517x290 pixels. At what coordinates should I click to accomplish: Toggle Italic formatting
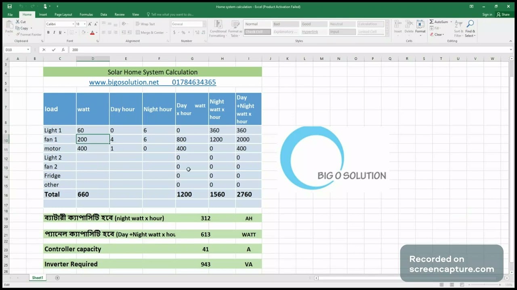[54, 33]
